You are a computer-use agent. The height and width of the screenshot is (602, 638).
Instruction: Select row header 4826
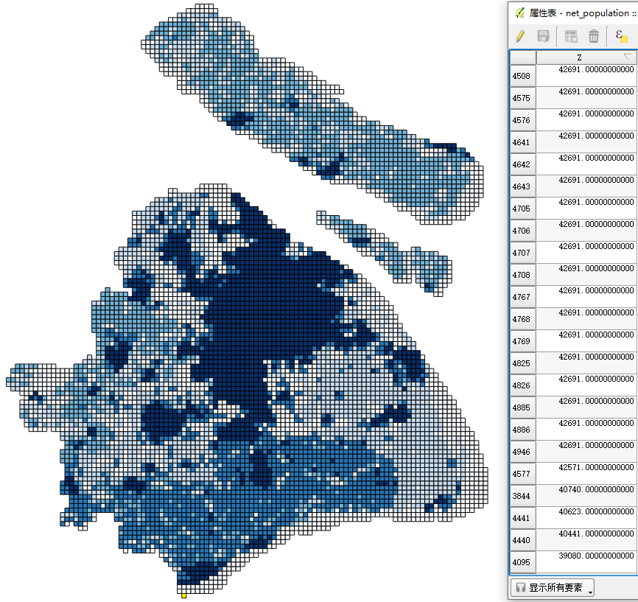[x=523, y=385]
